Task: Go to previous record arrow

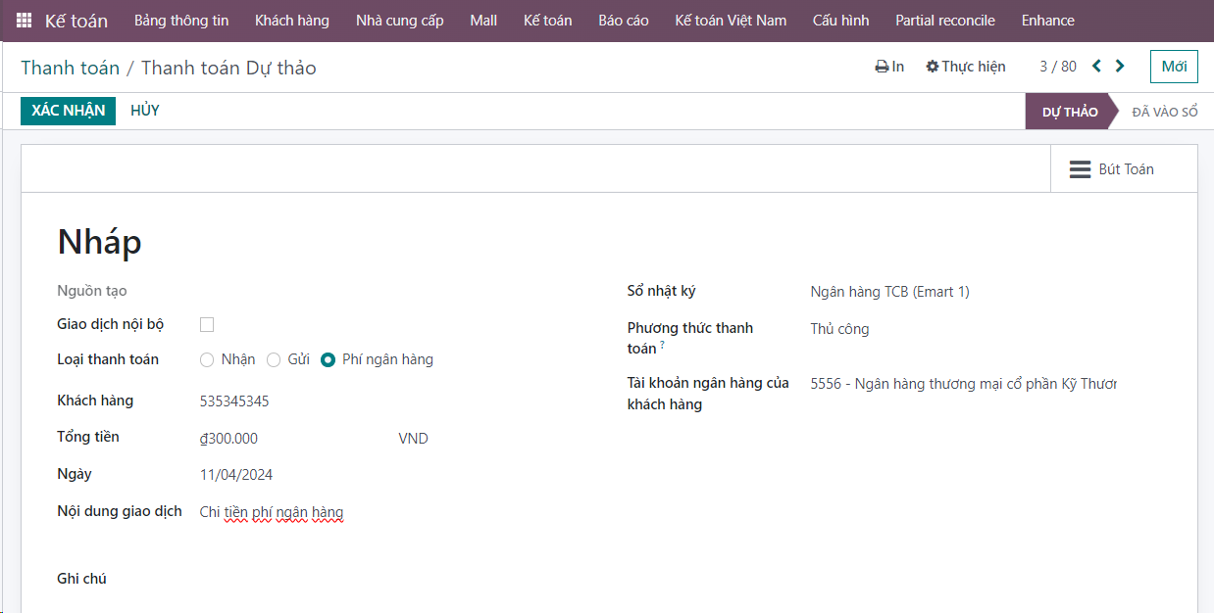Action: (1096, 67)
